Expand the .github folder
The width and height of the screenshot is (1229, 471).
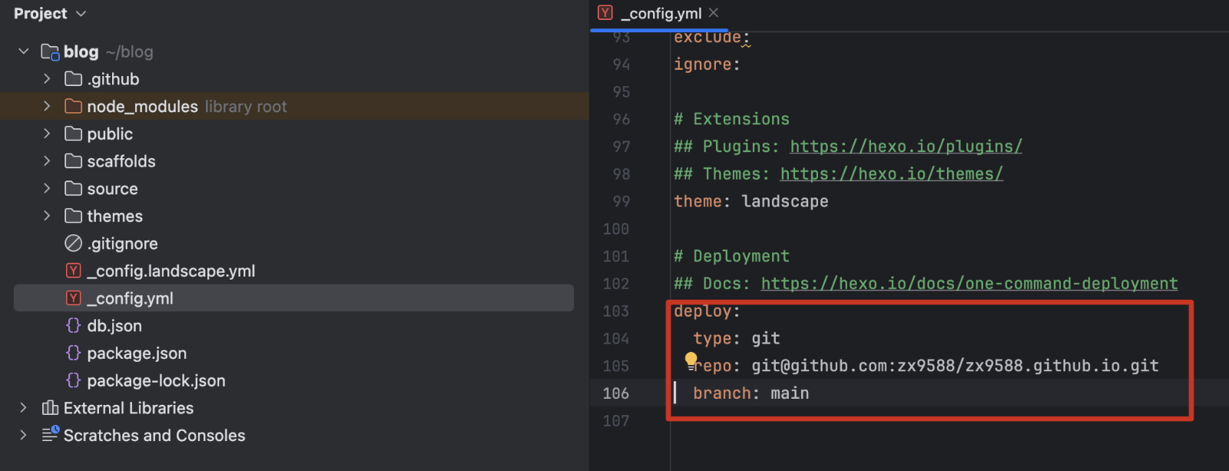pos(47,79)
